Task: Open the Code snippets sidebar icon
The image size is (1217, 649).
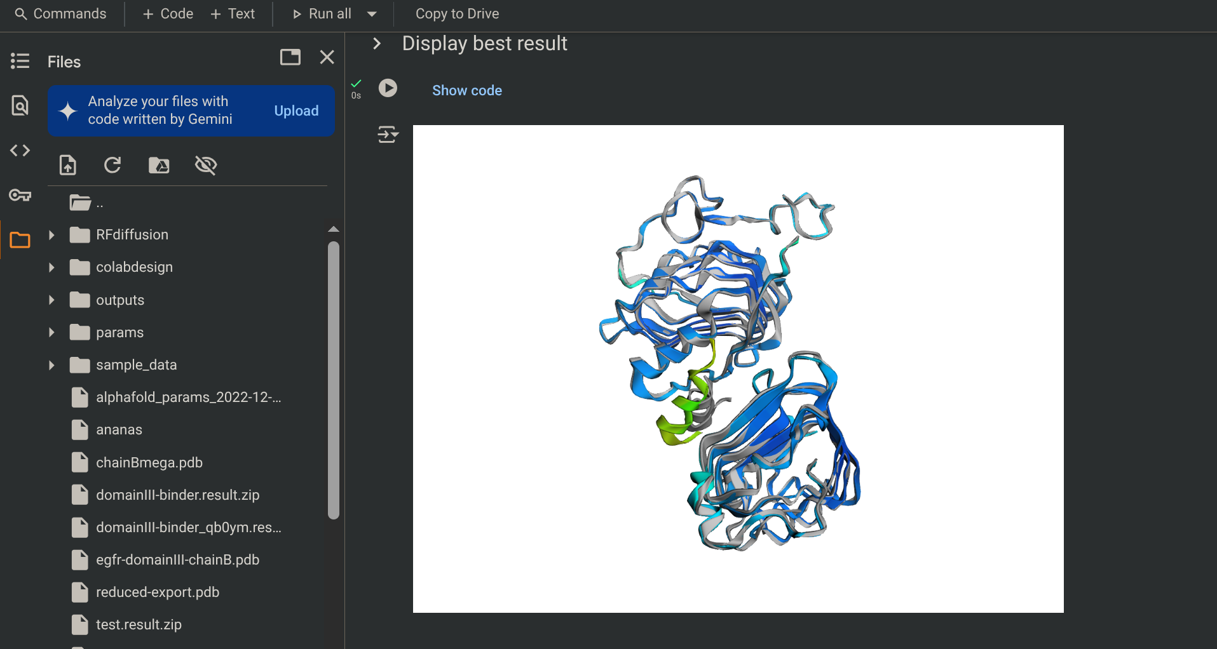Action: click(20, 151)
